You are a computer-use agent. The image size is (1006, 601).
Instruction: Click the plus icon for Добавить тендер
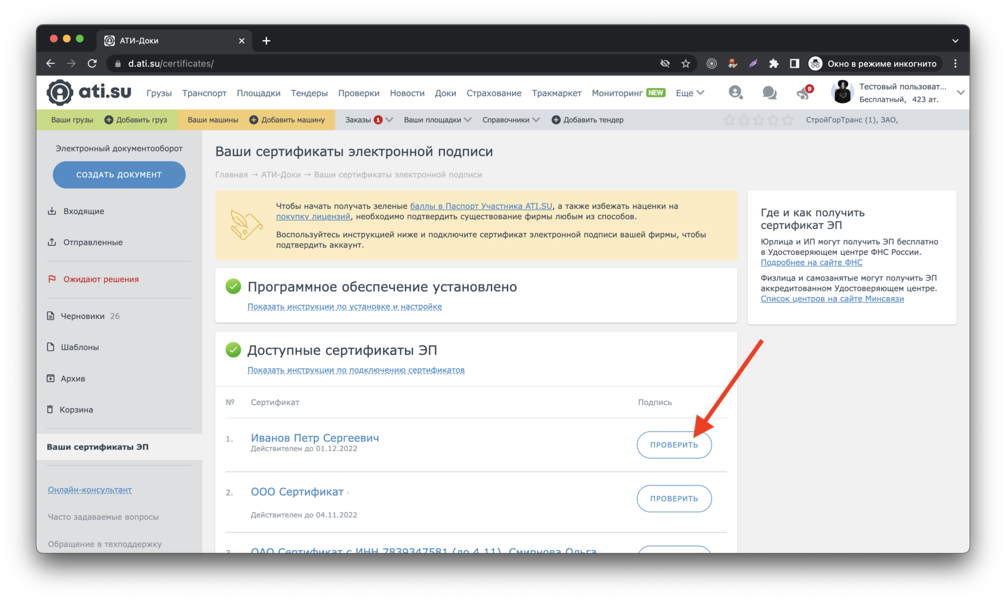[x=556, y=120]
